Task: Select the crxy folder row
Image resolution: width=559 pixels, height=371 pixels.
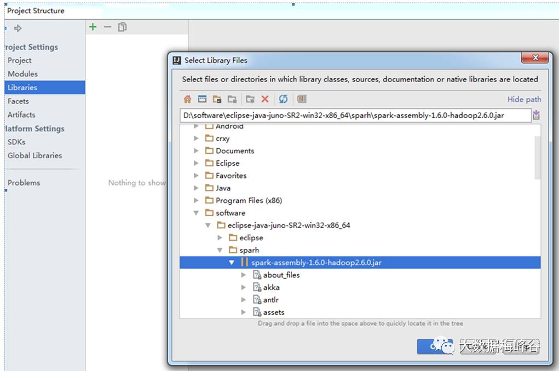Action: (360, 138)
